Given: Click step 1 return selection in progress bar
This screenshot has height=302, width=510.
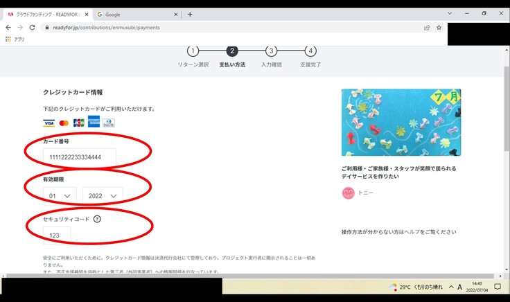Looking at the screenshot, I should [x=193, y=51].
